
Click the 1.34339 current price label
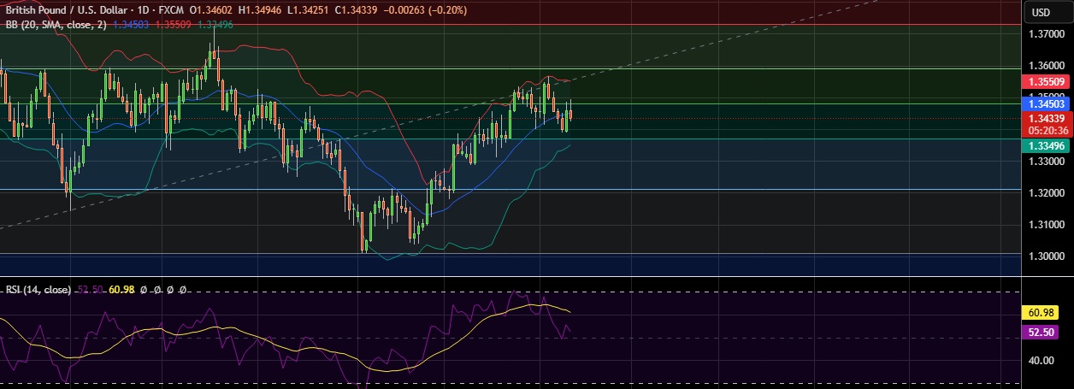coord(1047,118)
